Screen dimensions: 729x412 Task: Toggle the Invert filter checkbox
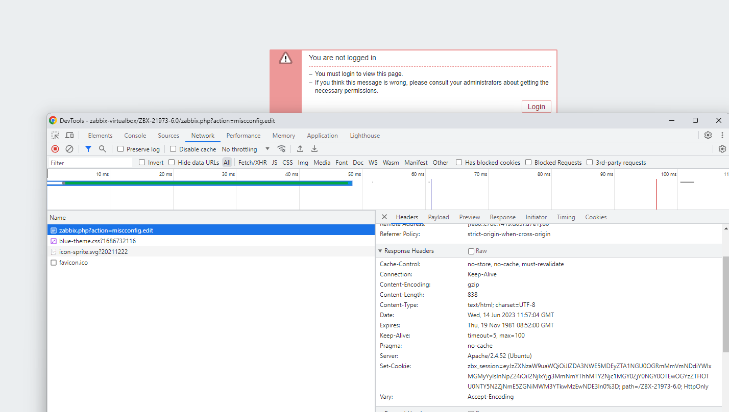pyautogui.click(x=142, y=162)
